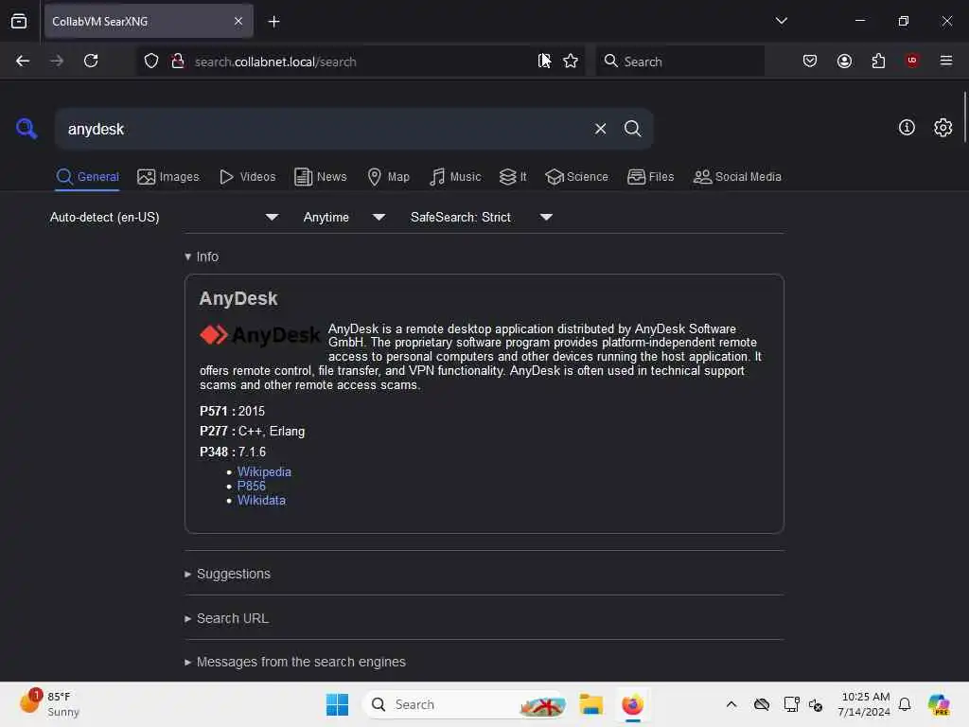Viewport: 969px width, 727px height.
Task: Switch to Images category
Action: [x=168, y=177]
